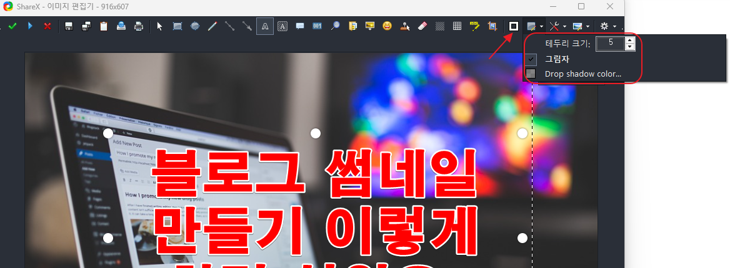Select the Arrow drawing tool
Viewport: 730px width, 268px height.
(x=247, y=26)
